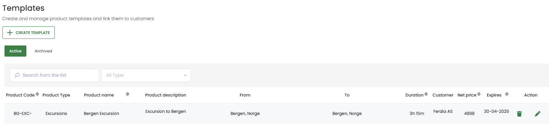Sort by Expires arrows icon
This screenshot has width=549, height=126.
pos(507,94)
